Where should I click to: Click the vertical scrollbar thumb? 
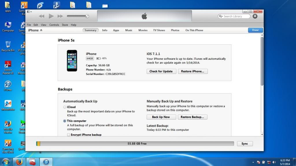(x=262, y=61)
